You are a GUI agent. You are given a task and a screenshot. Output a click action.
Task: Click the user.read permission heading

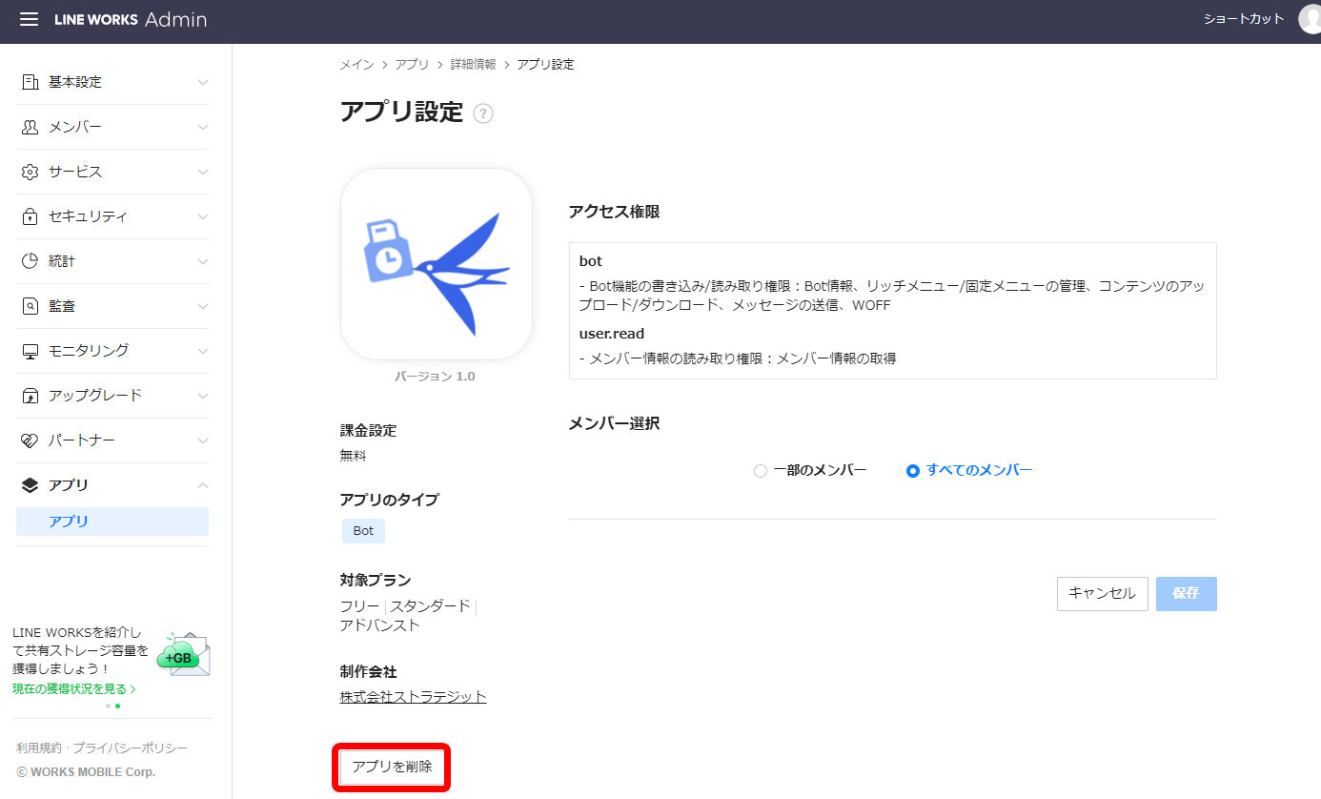612,334
